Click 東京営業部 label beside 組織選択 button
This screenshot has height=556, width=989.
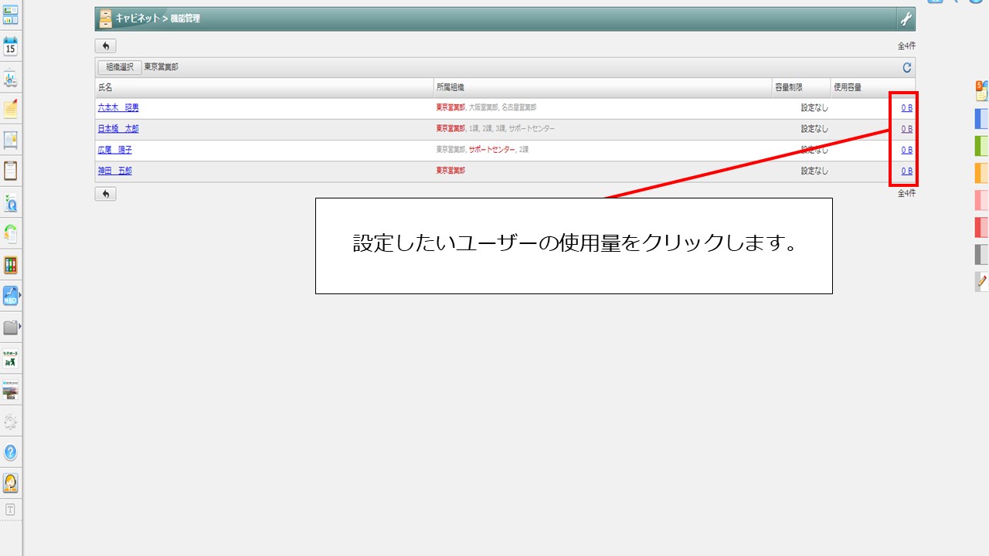pos(161,67)
